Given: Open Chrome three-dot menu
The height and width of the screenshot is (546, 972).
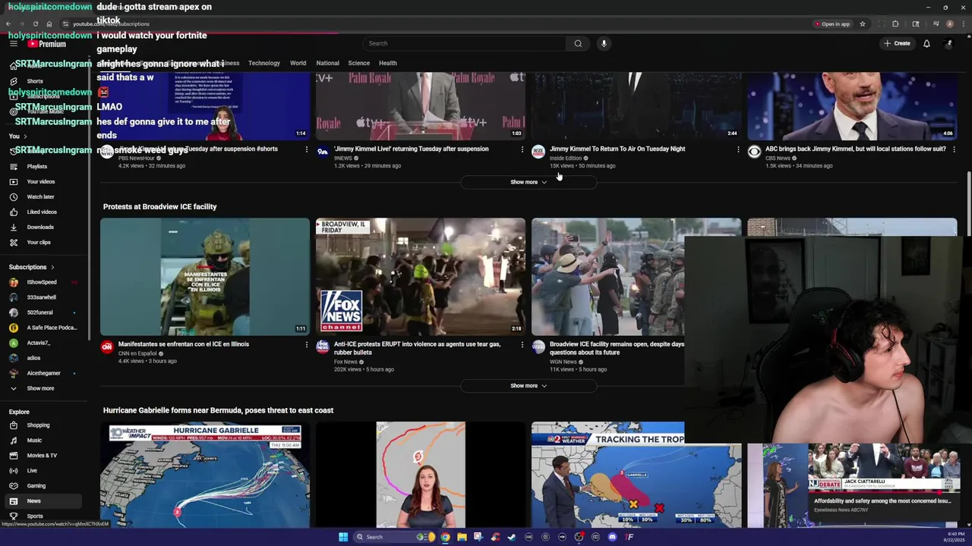Looking at the screenshot, I should [963, 24].
